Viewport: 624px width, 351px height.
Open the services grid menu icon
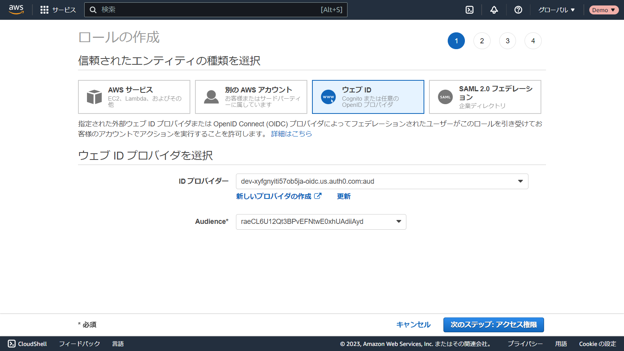(44, 10)
